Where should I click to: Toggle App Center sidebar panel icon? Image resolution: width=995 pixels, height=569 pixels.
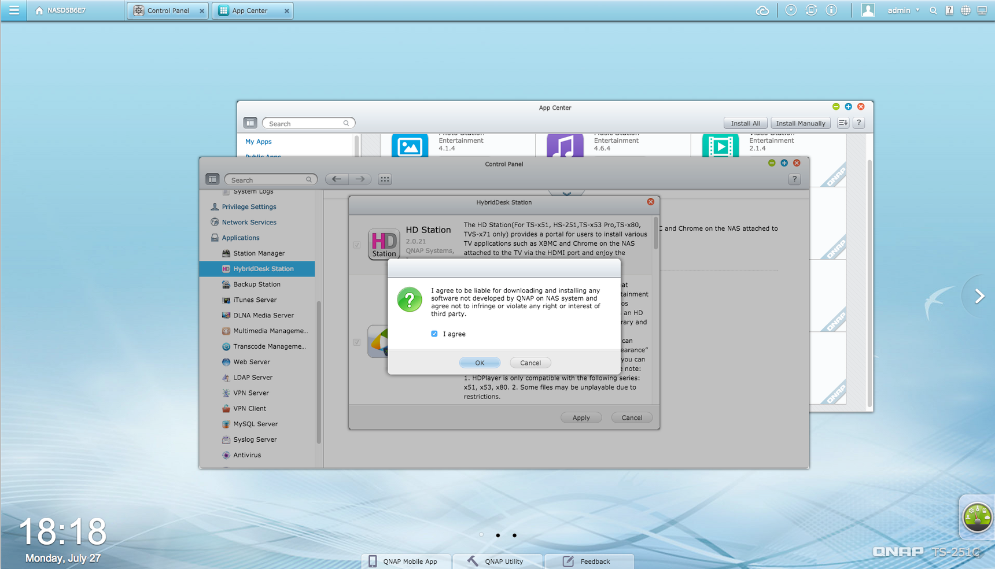(x=250, y=123)
